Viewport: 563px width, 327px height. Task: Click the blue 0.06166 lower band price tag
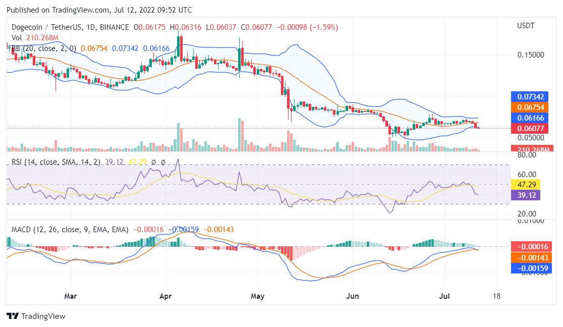pos(530,118)
